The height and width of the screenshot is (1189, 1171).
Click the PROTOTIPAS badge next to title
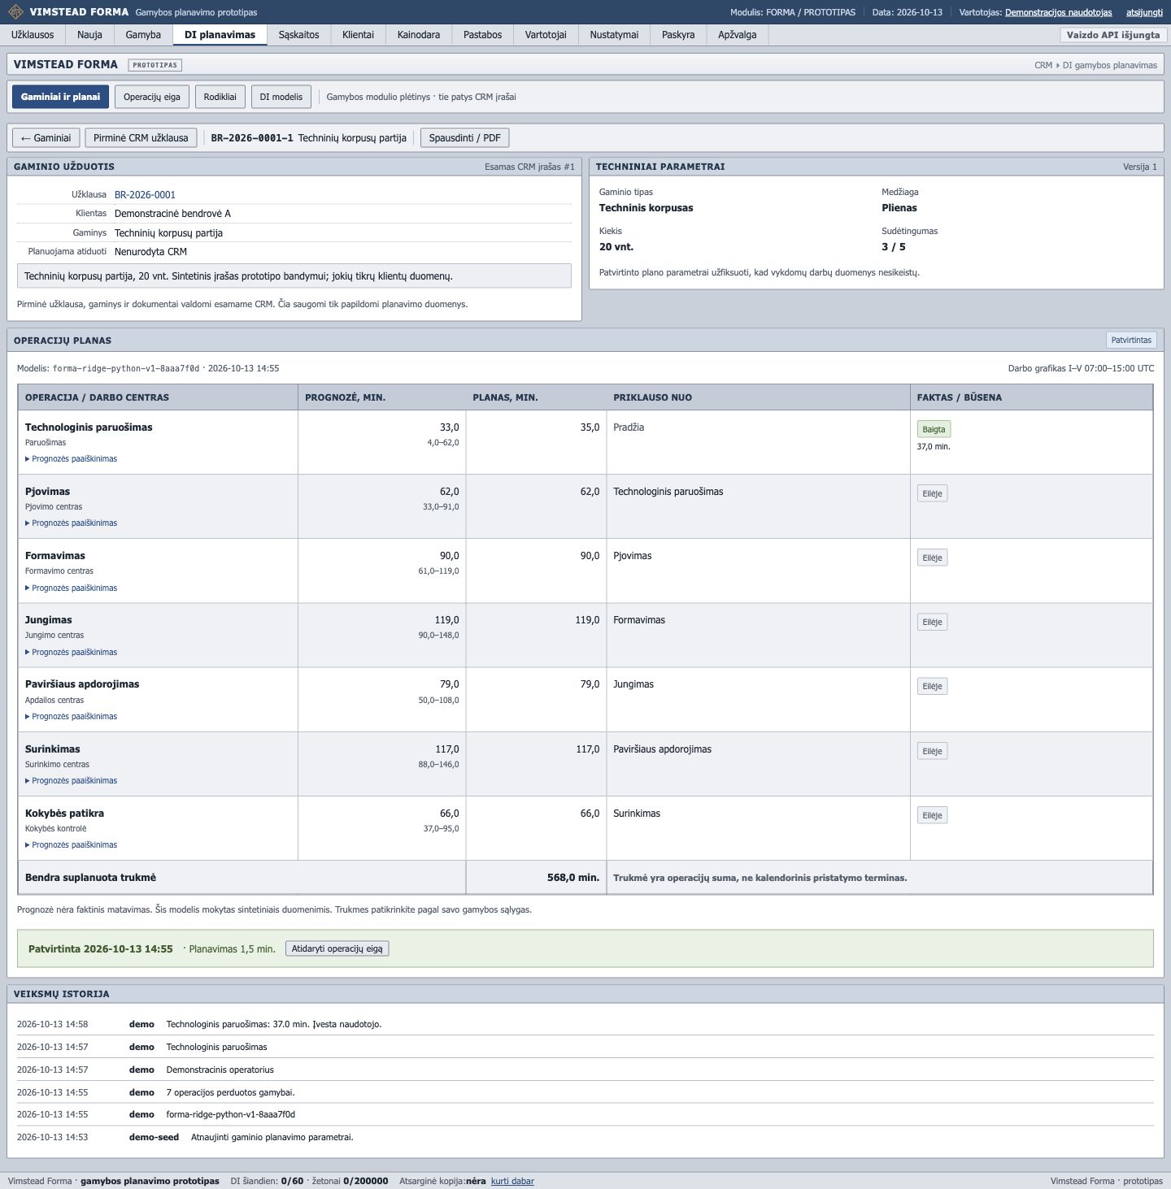point(155,65)
